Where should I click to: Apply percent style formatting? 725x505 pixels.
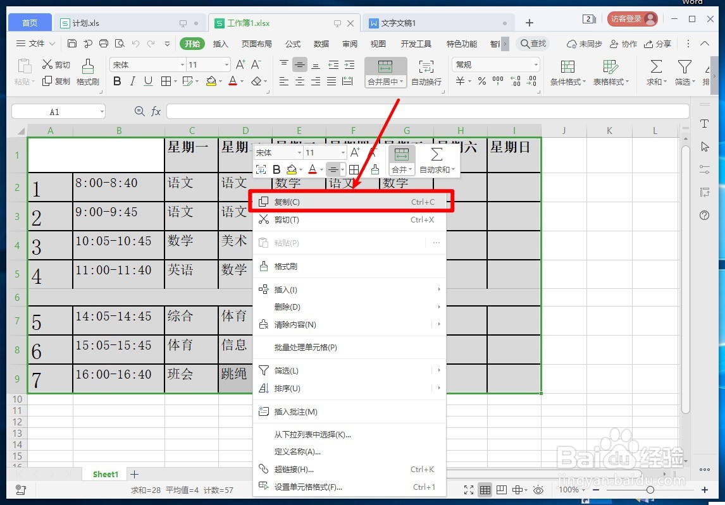[x=481, y=81]
